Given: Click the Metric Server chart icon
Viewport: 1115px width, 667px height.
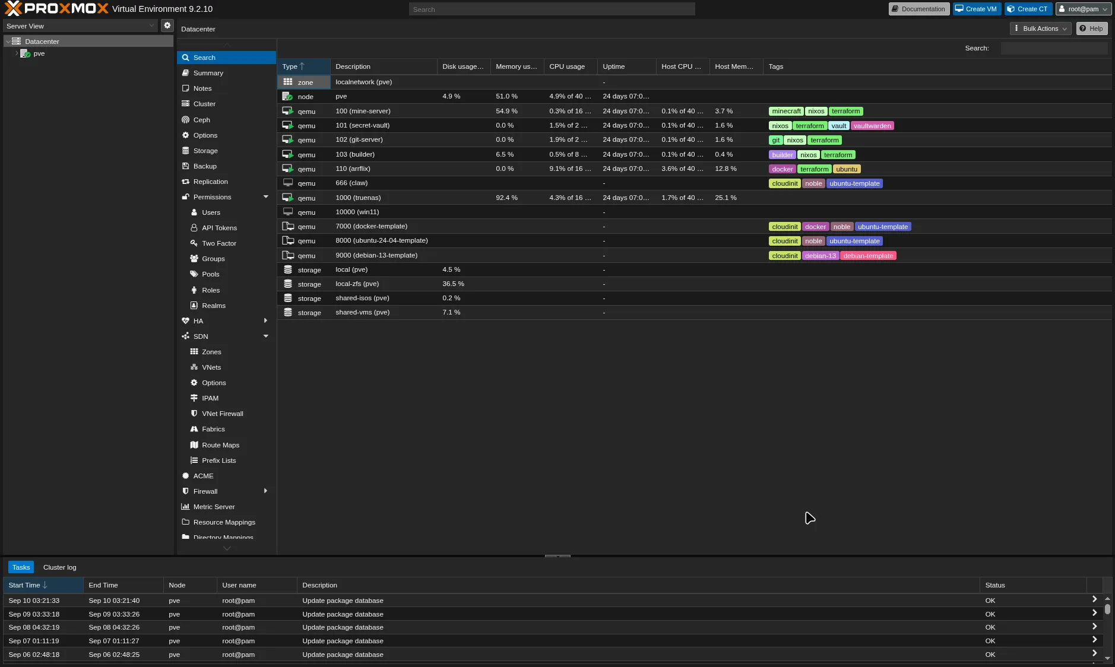Looking at the screenshot, I should coord(186,507).
